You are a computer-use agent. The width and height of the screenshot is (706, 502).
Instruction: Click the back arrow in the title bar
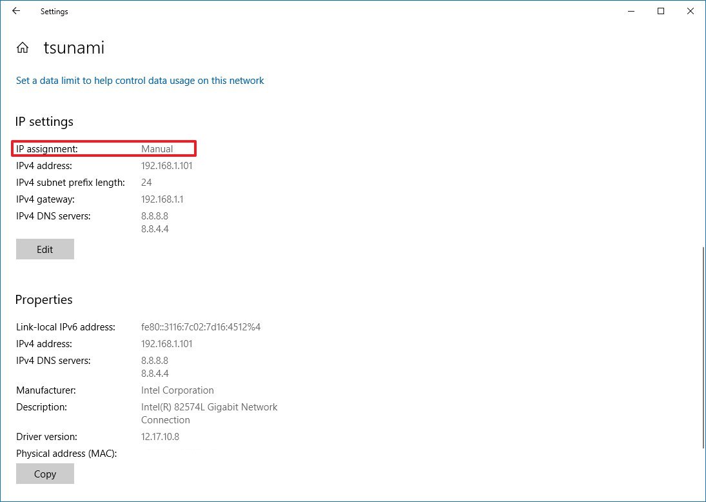click(16, 11)
